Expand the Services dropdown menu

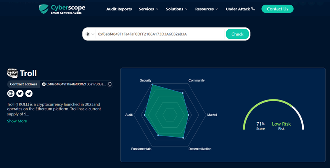point(148,9)
